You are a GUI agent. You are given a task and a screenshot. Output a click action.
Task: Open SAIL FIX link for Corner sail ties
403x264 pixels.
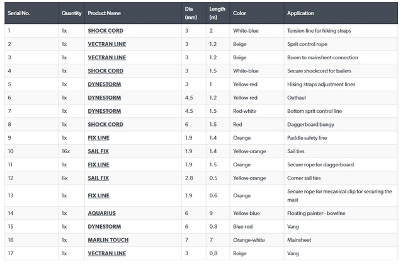98,178
